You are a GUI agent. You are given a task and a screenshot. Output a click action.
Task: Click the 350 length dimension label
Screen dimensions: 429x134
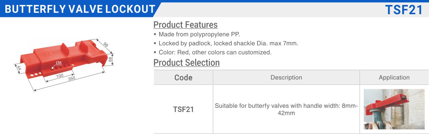click(x=71, y=79)
